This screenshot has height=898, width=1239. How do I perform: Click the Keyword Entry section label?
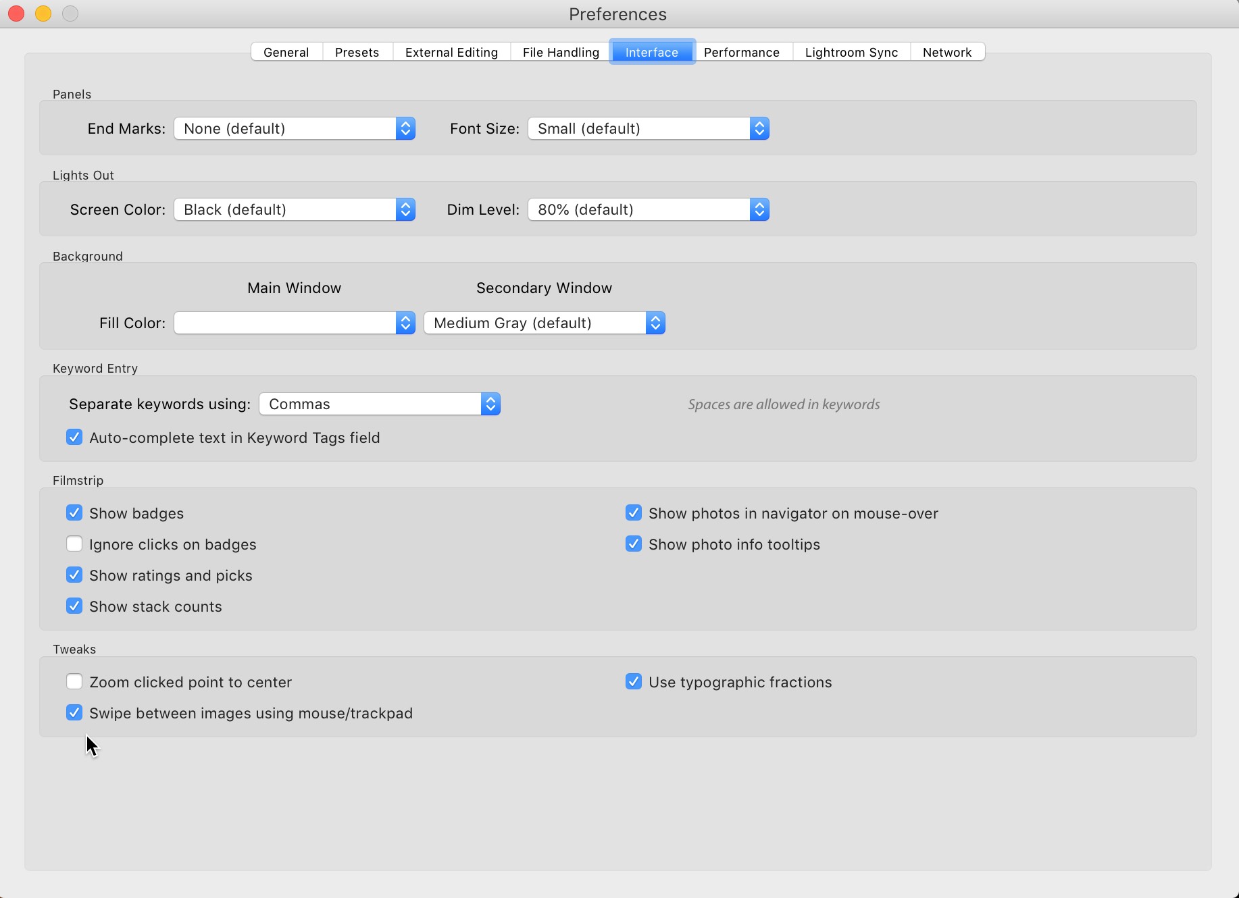point(95,368)
